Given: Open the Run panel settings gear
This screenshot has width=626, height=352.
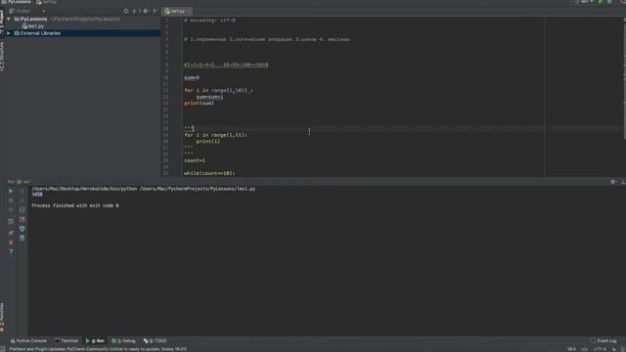Looking at the screenshot, I should click(613, 182).
